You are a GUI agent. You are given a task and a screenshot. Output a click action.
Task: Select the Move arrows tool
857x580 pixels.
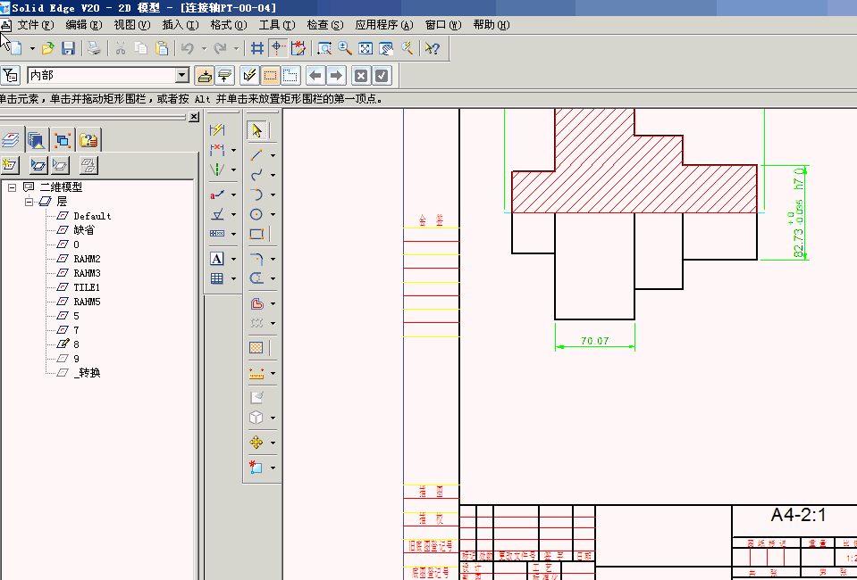coord(256,443)
